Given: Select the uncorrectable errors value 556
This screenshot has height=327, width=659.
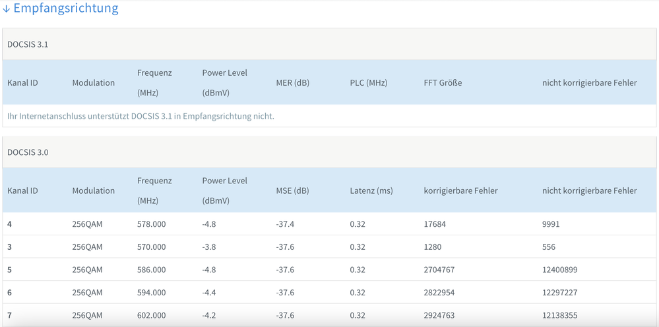Looking at the screenshot, I should tap(548, 247).
